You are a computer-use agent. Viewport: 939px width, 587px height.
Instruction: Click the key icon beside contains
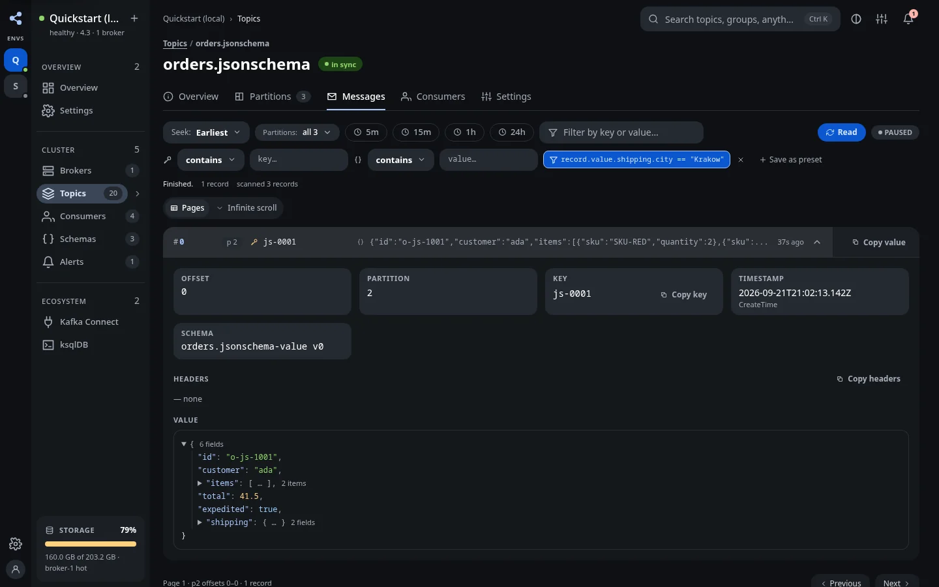point(168,160)
